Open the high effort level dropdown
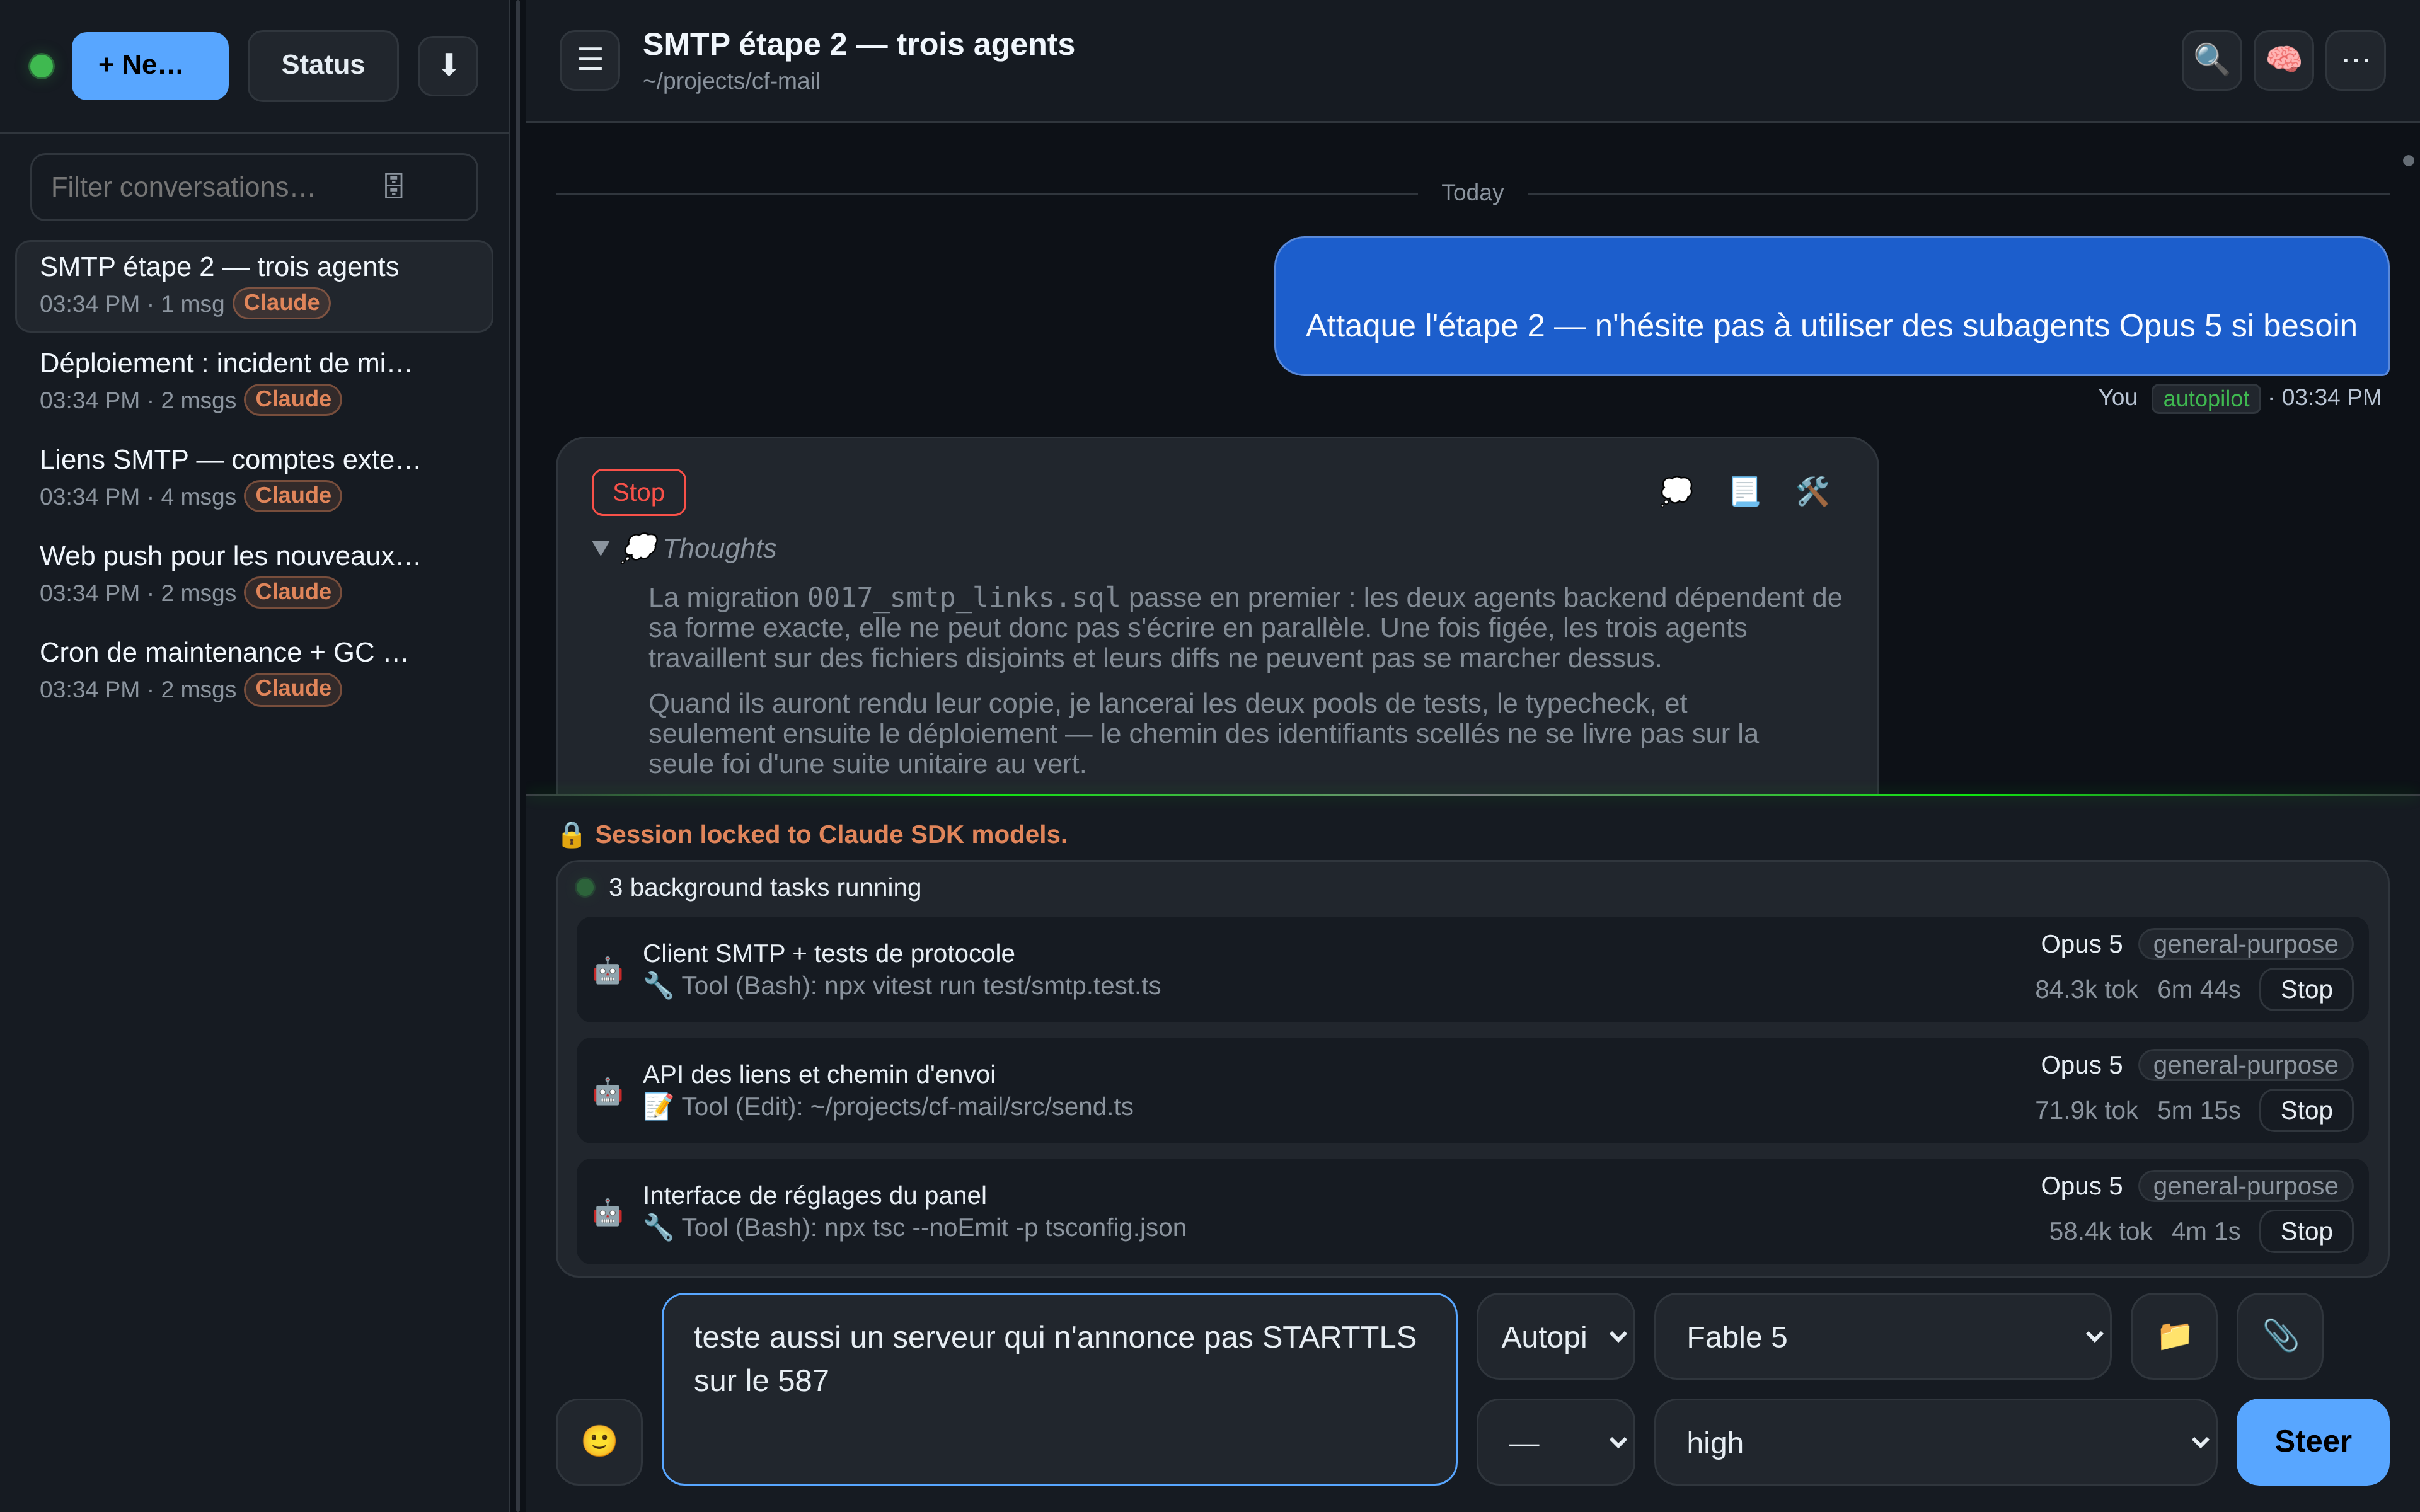Viewport: 2420px width, 1512px height. [x=1935, y=1441]
